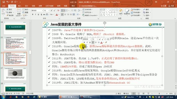The image size is (177, 99).
Task: Switch to the Slide Show tab
Action: pos(50,6)
